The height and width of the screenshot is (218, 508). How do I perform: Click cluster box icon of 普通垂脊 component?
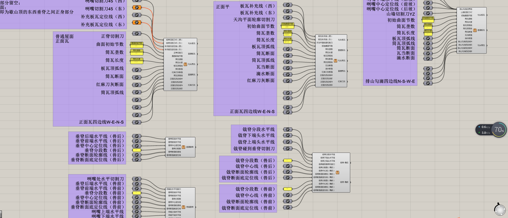coord(183,147)
